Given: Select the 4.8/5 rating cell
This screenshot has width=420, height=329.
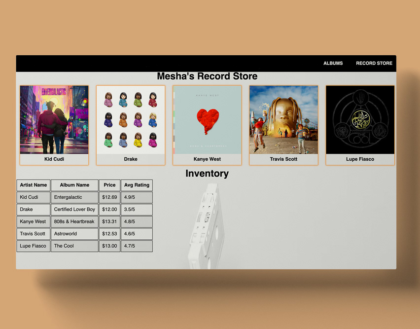Looking at the screenshot, I should pos(137,221).
